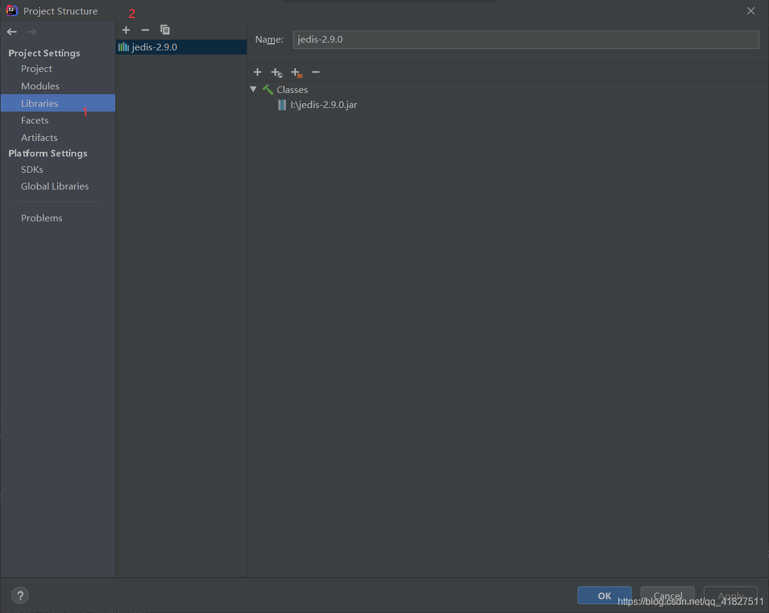Viewport: 769px width, 613px height.
Task: Select Modules in Project Settings
Action: 40,85
